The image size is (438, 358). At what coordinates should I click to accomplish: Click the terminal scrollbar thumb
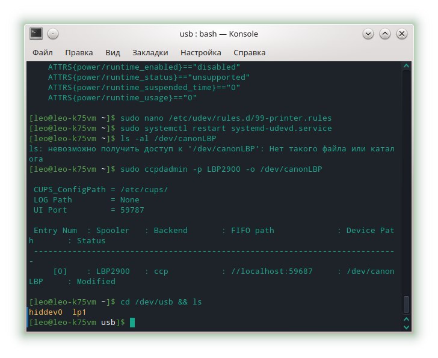point(407,305)
